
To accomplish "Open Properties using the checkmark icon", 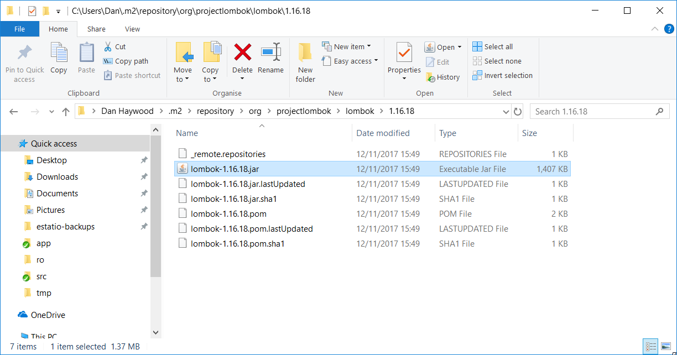I will click(404, 53).
